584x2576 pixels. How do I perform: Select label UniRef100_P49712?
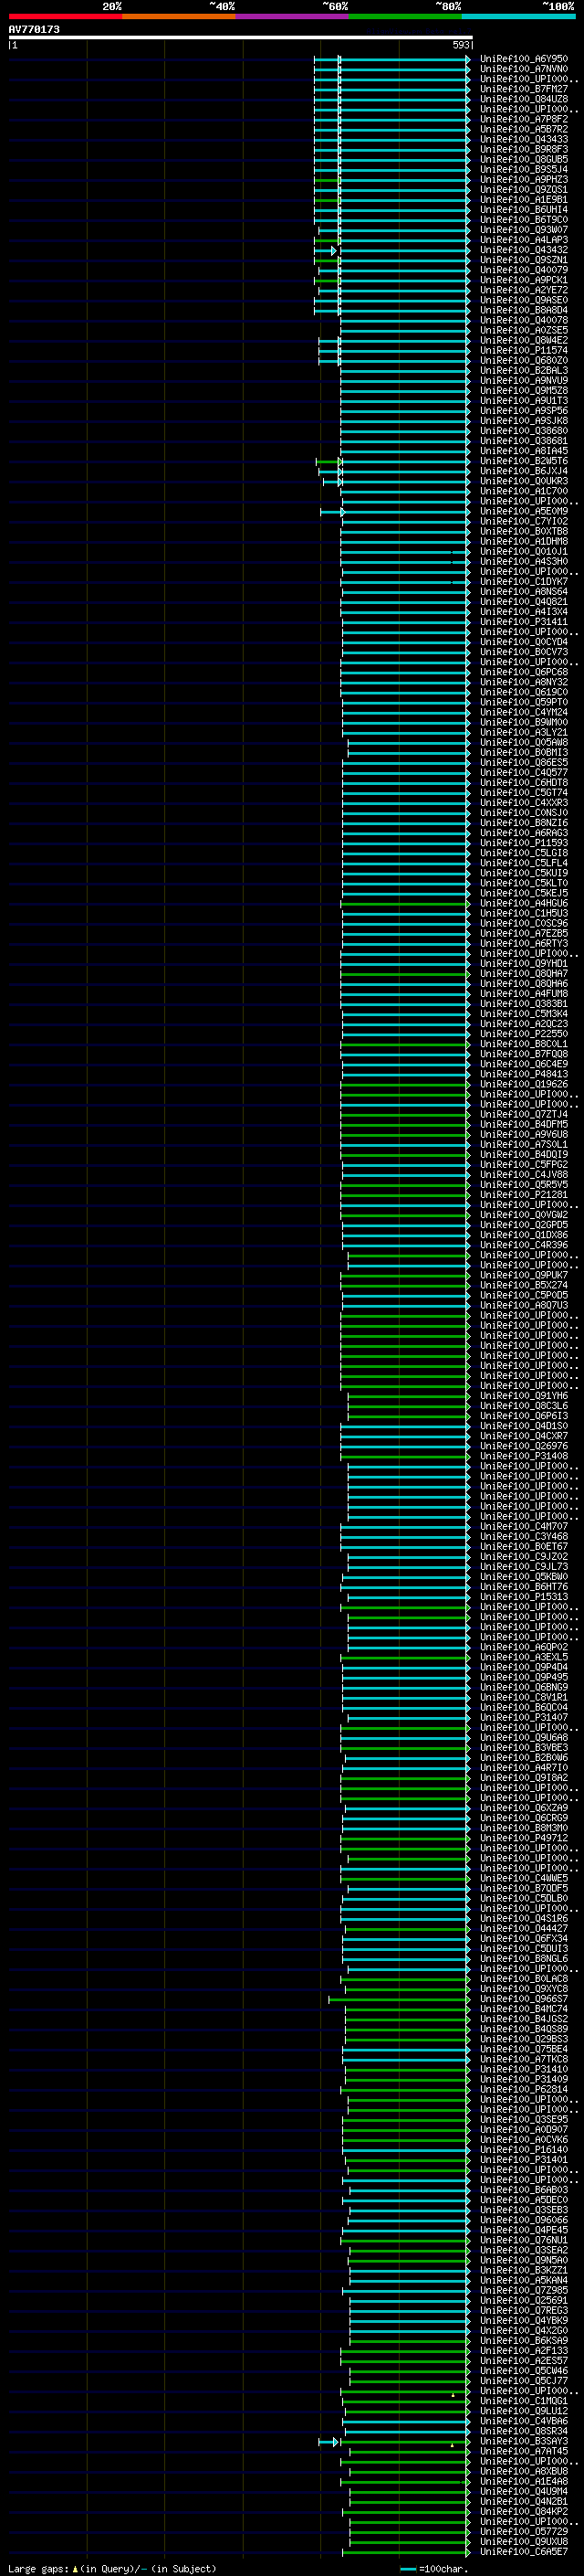(524, 1838)
